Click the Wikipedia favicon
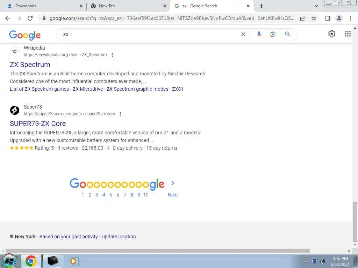 pos(15,52)
